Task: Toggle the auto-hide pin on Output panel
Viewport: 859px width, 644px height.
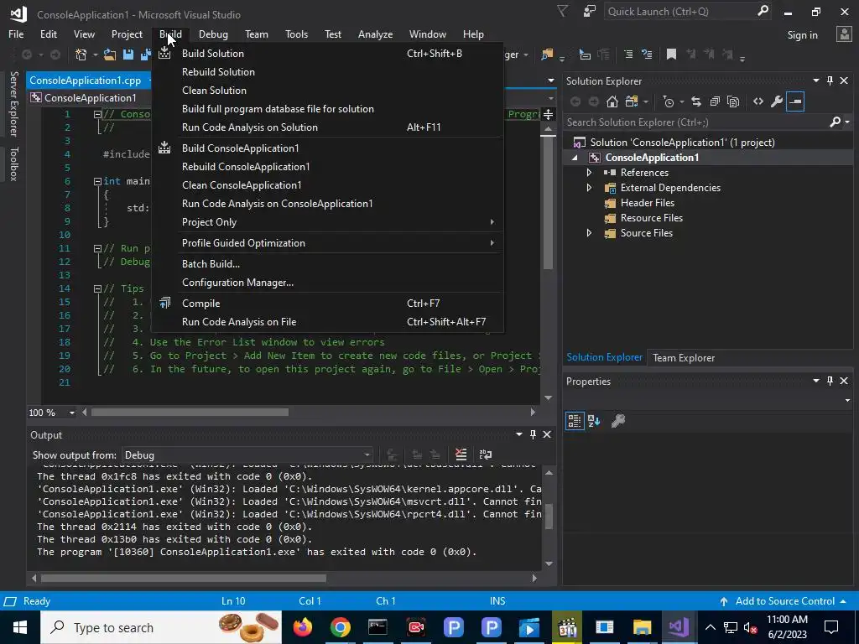Action: pos(533,435)
